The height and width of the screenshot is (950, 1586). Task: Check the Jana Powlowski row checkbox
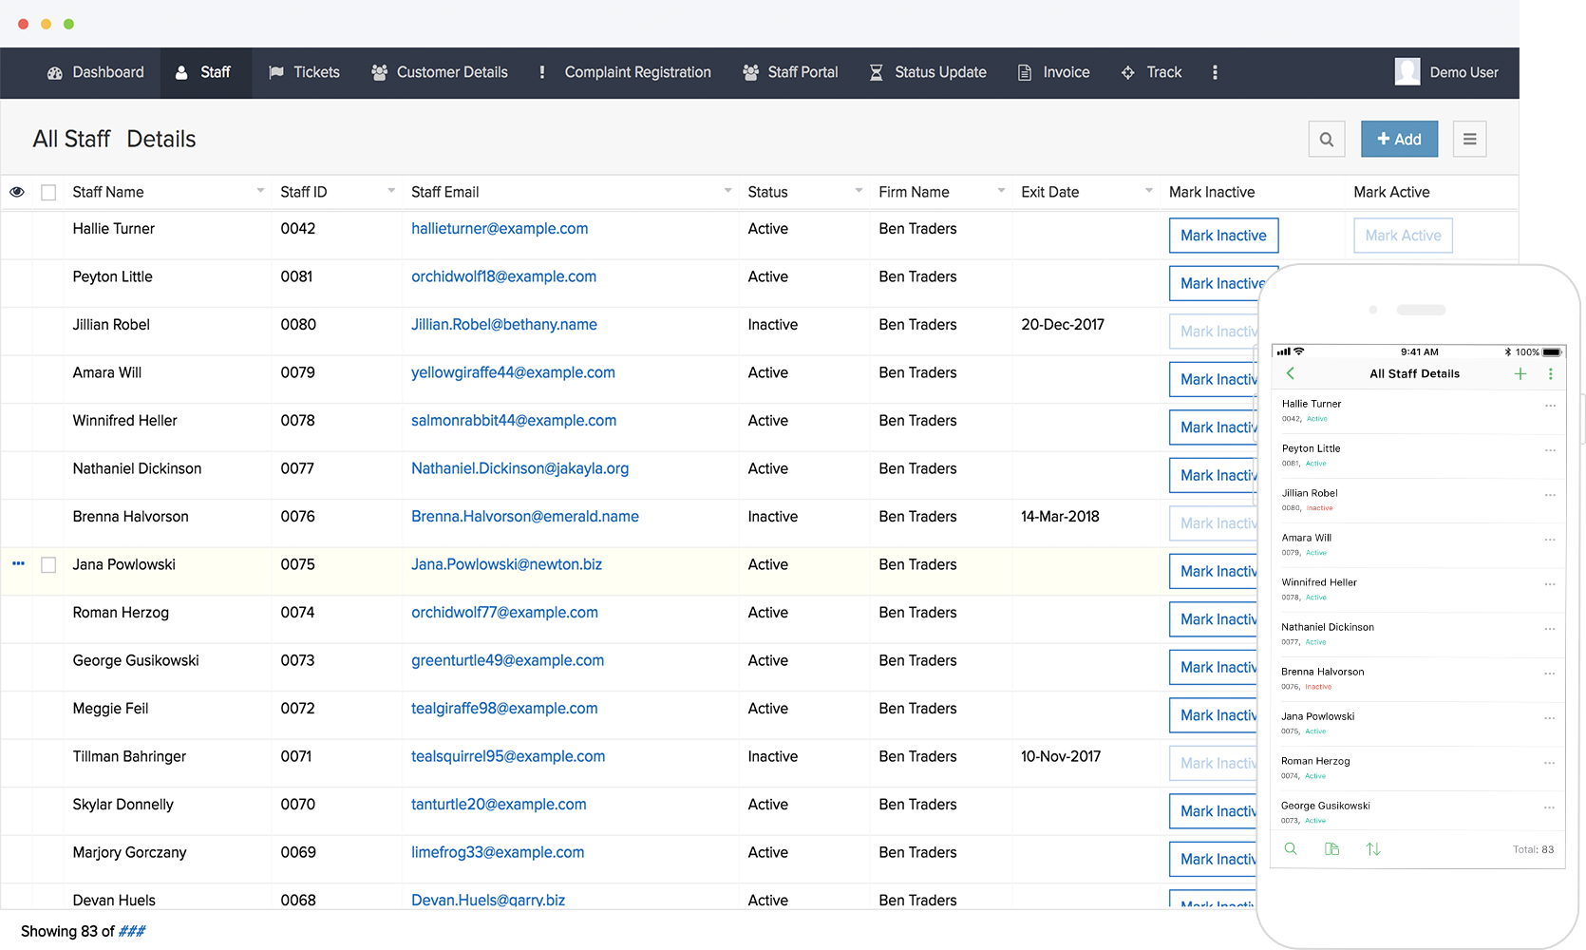point(48,564)
